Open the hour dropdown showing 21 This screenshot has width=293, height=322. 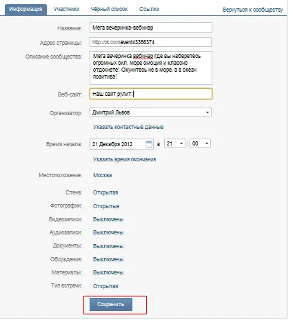174,143
